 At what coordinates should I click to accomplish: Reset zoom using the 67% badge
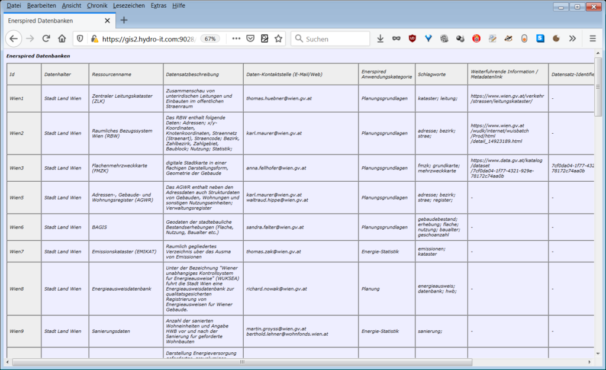(210, 38)
